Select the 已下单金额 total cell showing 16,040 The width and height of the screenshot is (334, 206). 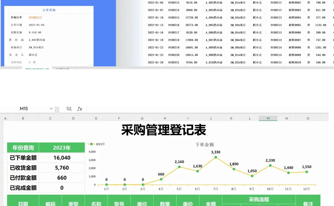[62, 157]
